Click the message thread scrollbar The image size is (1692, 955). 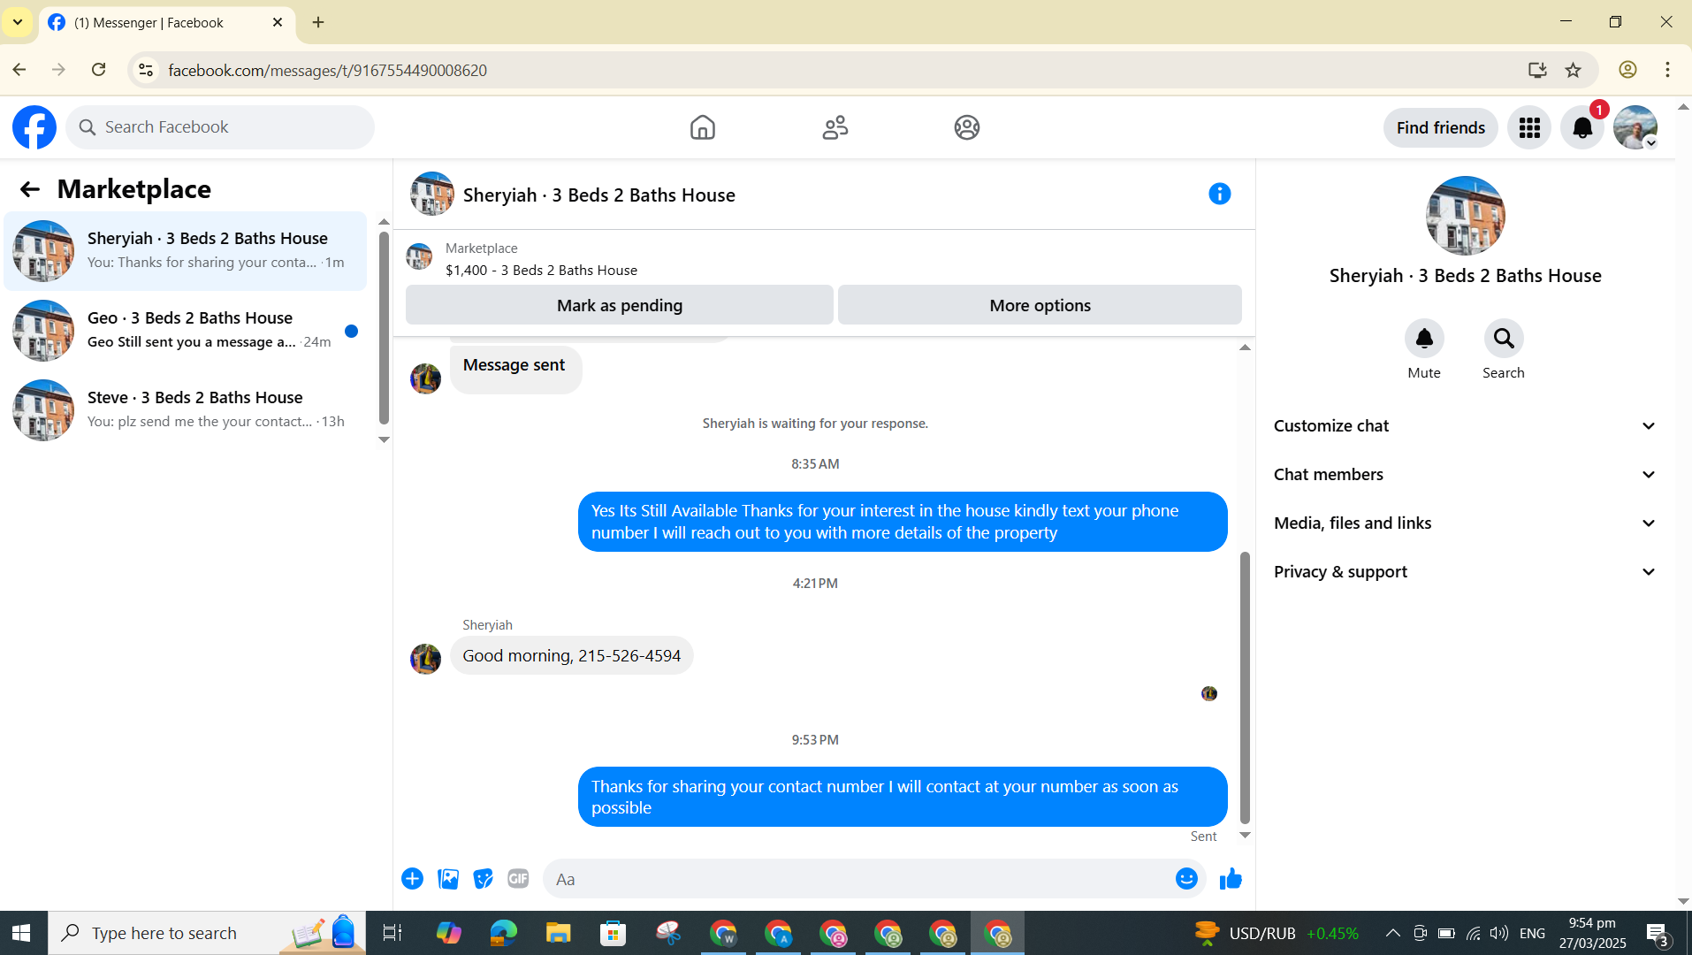click(x=1245, y=687)
